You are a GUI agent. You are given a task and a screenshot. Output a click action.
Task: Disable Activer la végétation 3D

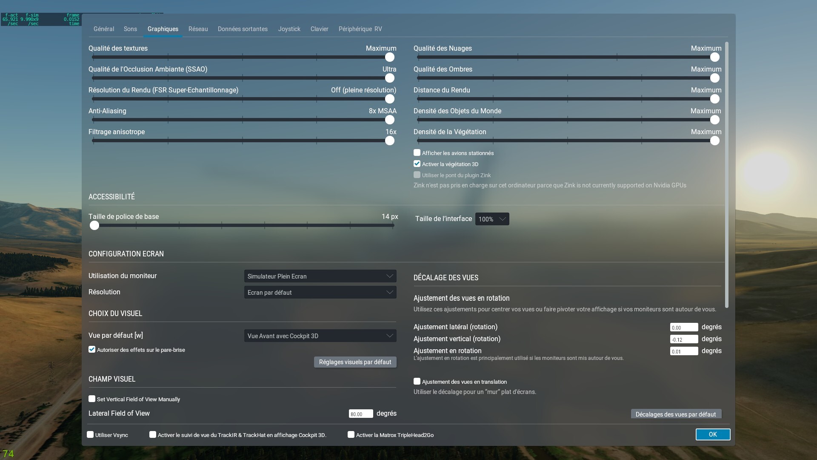(417, 164)
